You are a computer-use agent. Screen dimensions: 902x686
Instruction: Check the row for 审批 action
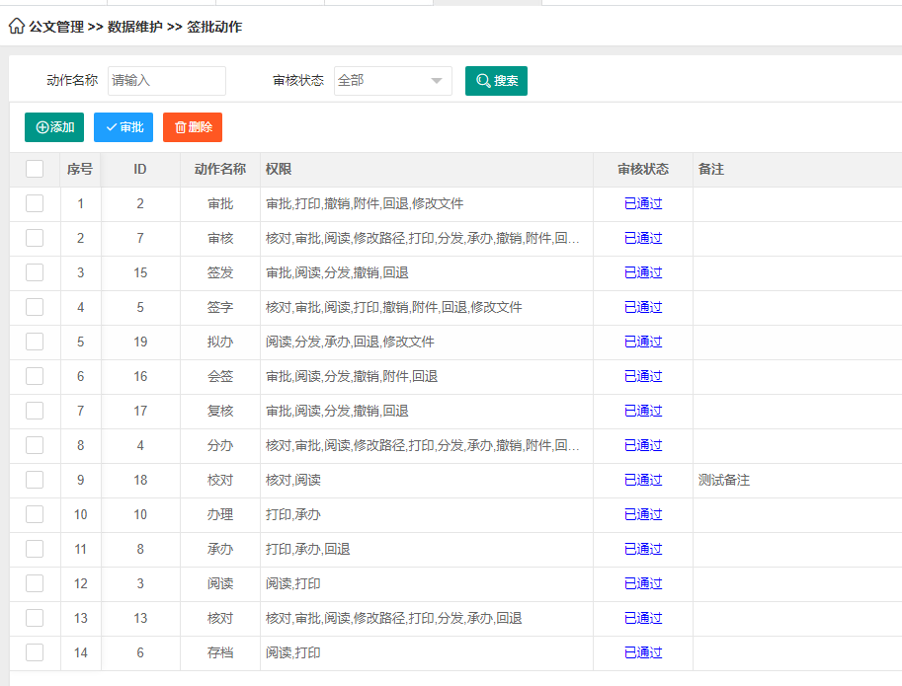pos(35,203)
